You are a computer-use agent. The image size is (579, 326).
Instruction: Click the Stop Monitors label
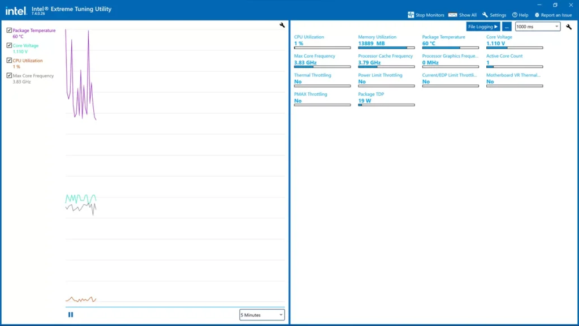point(430,15)
